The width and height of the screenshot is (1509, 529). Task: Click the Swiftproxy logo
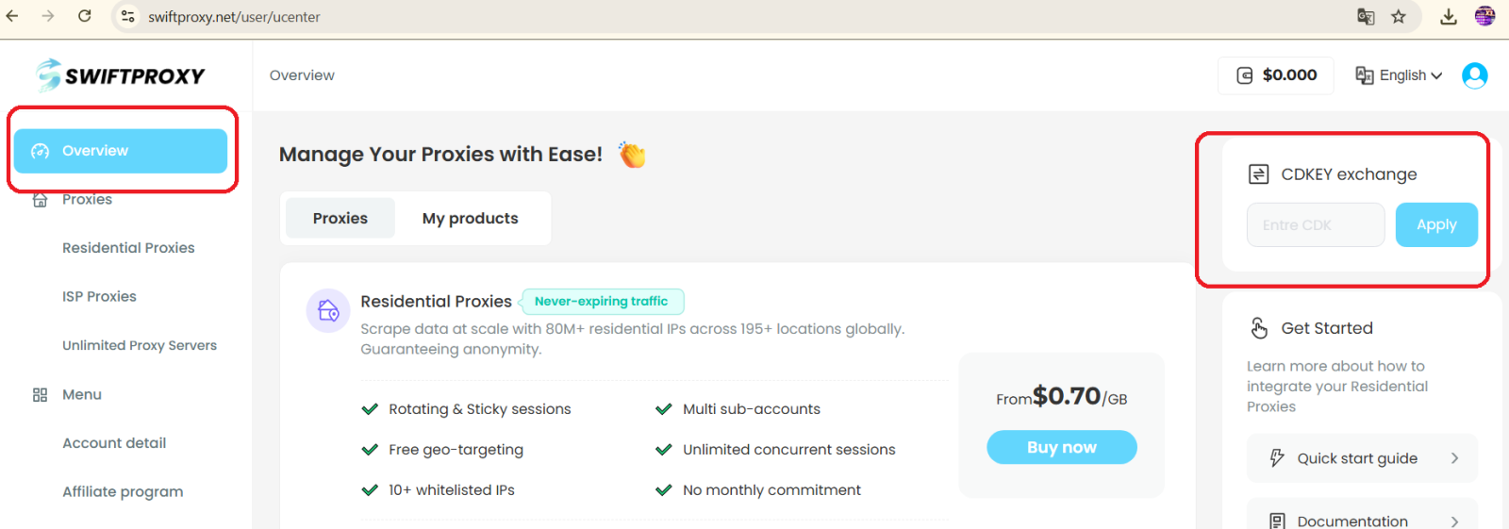(x=120, y=75)
